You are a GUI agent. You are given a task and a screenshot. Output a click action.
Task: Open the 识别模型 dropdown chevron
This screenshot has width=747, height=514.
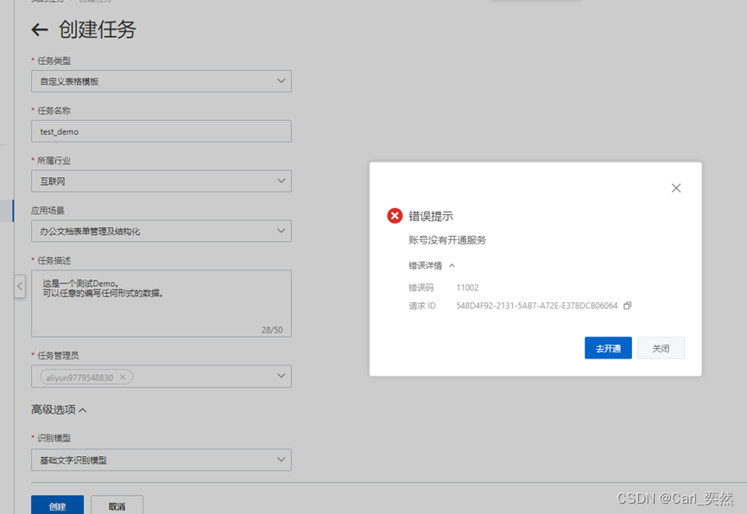280,460
